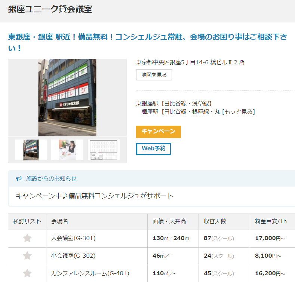Select the building exterior thumbnail
The height and width of the screenshot is (282, 295).
click(x=31, y=150)
